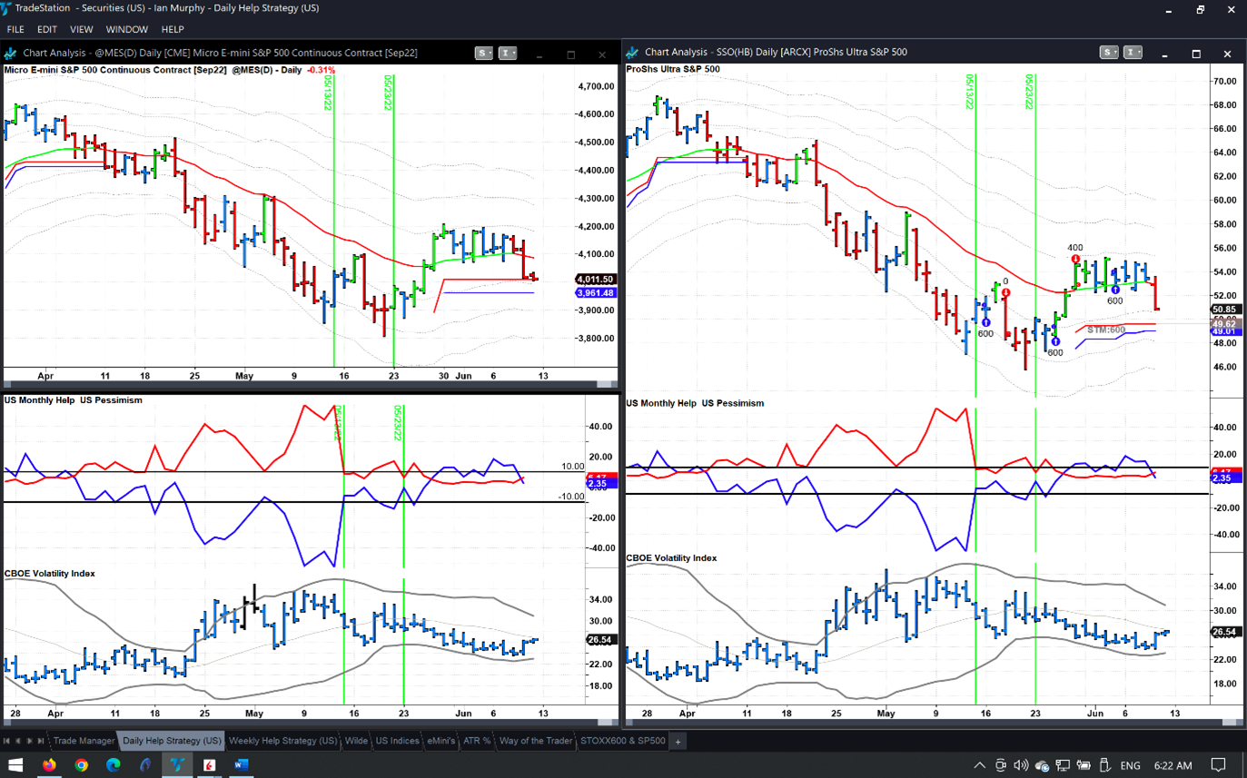Click the last workspace tab navigation arrow
1247x778 pixels.
click(42, 741)
